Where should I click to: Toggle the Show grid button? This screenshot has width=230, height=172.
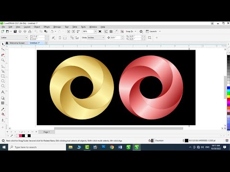(x=111, y=32)
